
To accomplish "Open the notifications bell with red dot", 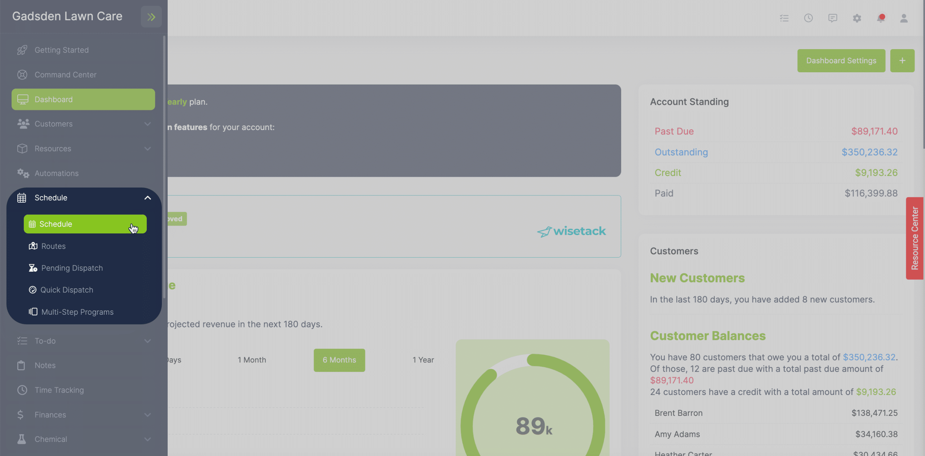I will [881, 18].
